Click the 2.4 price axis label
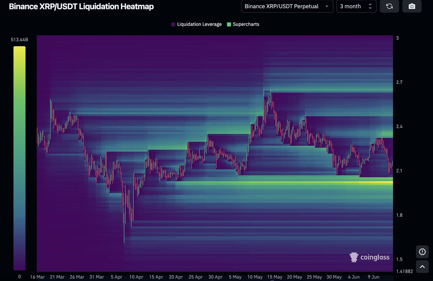Image resolution: width=433 pixels, height=281 pixels. pyautogui.click(x=399, y=126)
